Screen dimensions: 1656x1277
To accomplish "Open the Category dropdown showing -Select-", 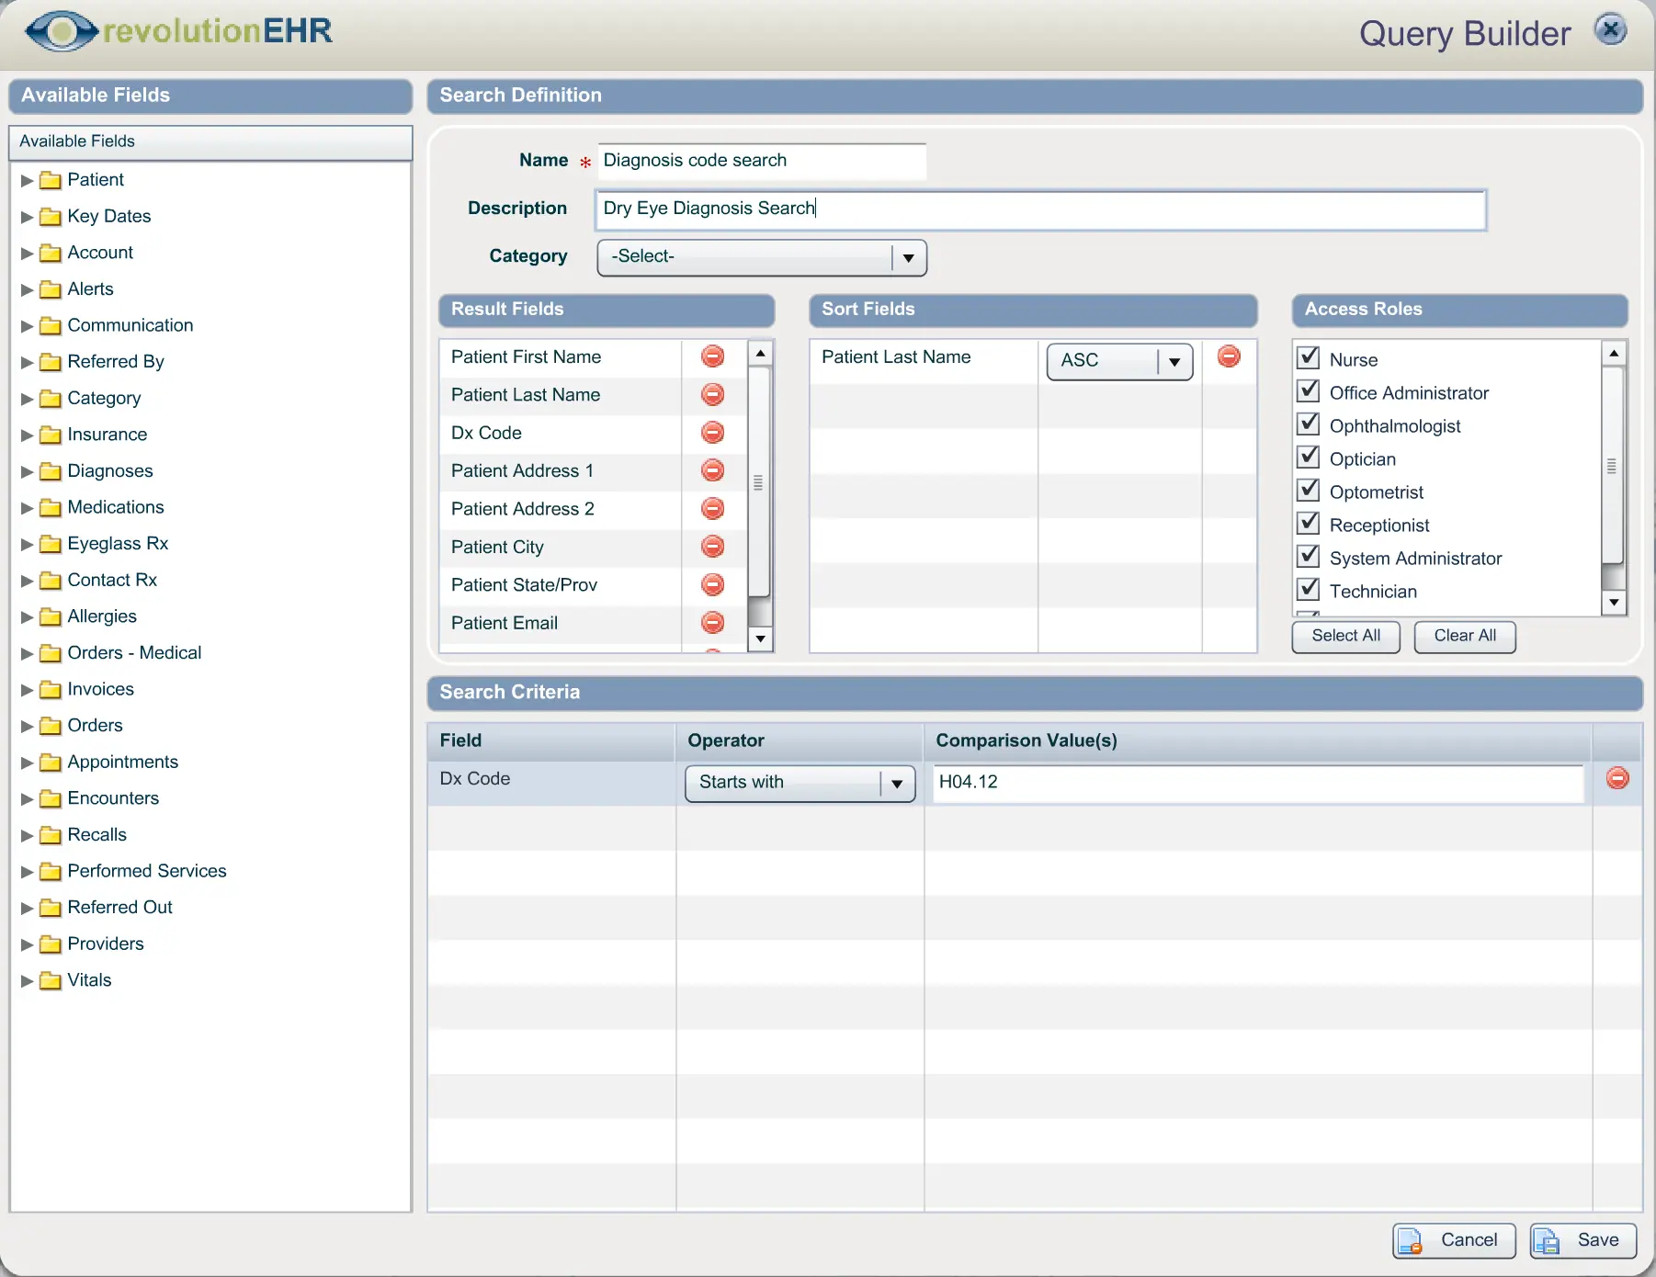I will coord(907,257).
